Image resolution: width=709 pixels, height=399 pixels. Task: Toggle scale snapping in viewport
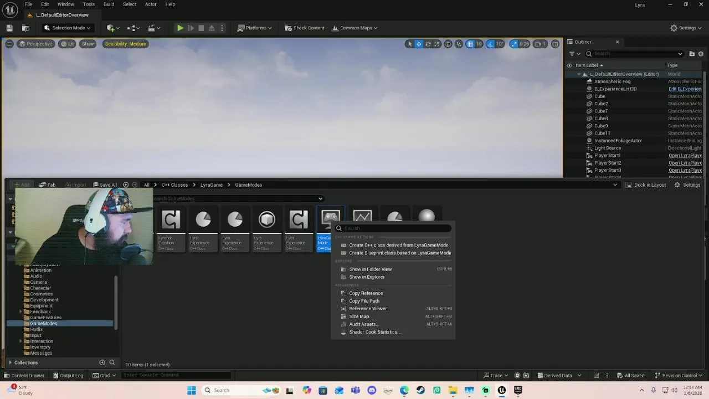(514, 44)
